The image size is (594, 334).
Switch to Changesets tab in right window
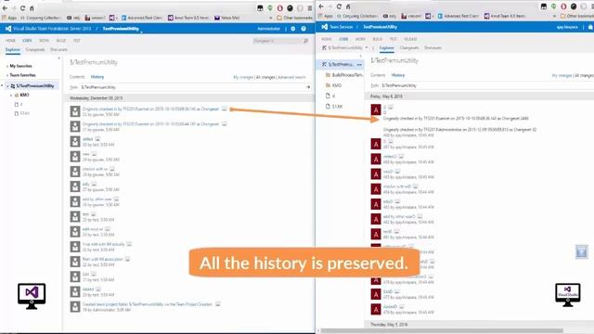tap(409, 48)
